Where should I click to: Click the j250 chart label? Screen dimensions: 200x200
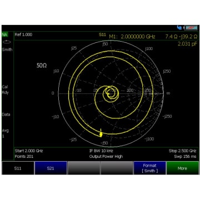167,72
